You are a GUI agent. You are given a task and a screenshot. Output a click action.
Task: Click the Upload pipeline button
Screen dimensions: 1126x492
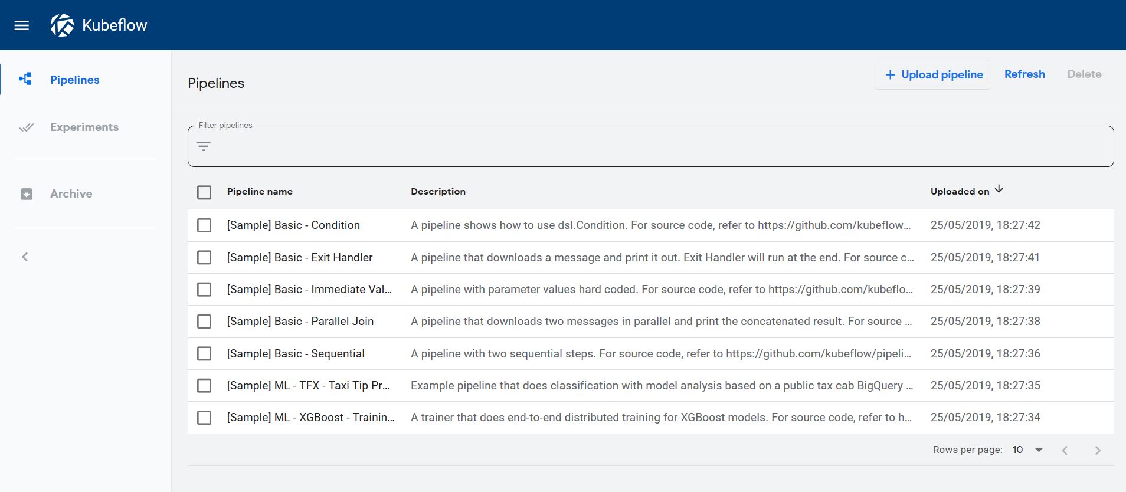point(933,75)
